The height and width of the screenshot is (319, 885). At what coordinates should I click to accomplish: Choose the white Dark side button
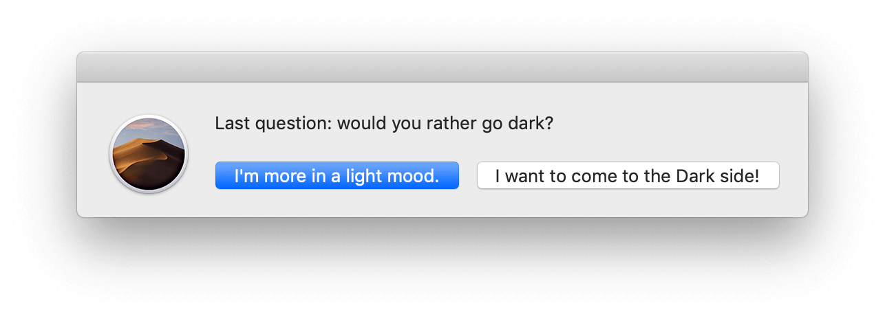coord(628,175)
